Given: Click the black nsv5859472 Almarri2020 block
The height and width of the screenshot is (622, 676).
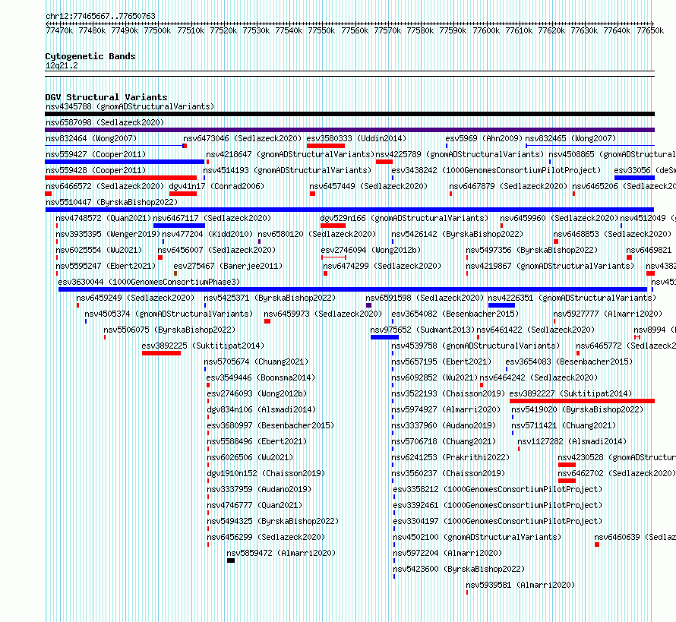Looking at the screenshot, I should [x=231, y=560].
